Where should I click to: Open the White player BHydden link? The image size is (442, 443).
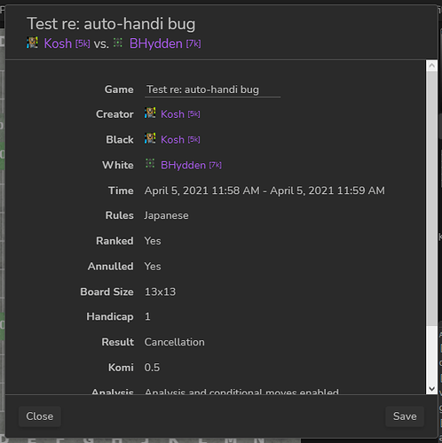191,165
